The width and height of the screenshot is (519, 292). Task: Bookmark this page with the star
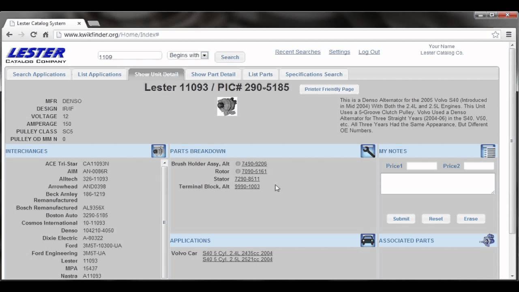[x=495, y=34]
